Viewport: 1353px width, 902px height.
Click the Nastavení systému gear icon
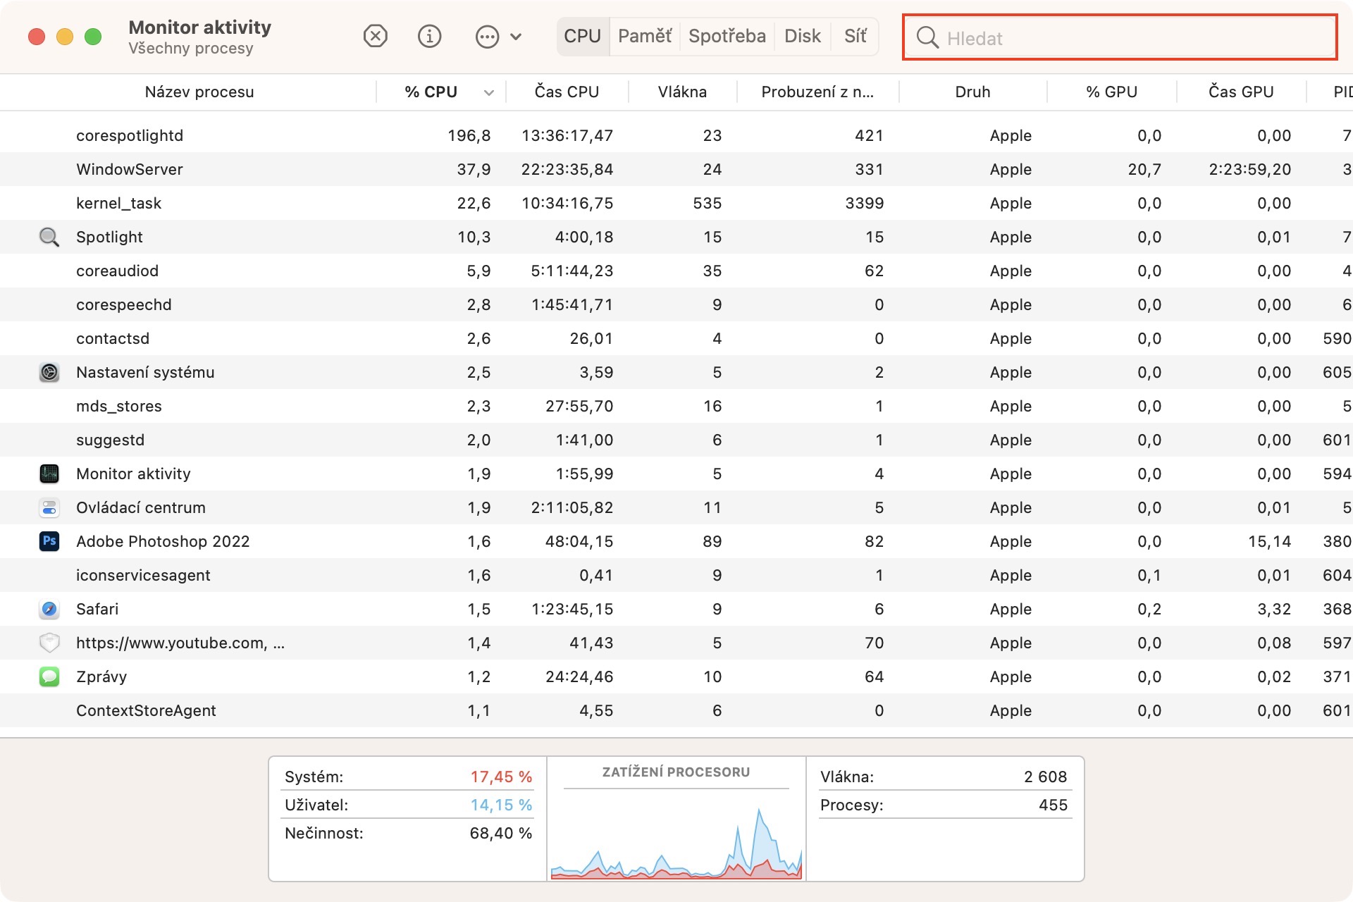(x=49, y=372)
